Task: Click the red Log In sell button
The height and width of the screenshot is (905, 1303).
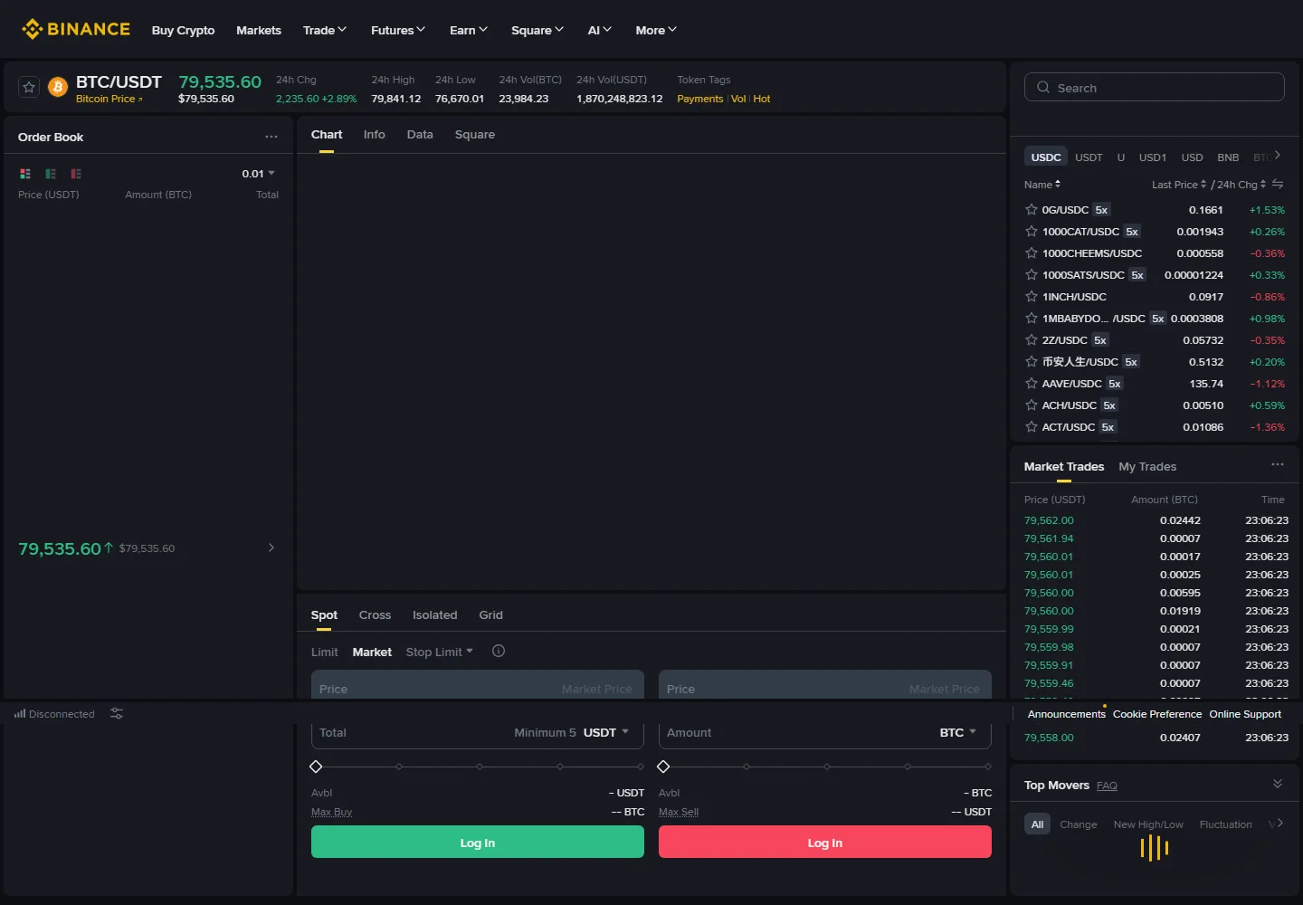Action: pos(825,842)
